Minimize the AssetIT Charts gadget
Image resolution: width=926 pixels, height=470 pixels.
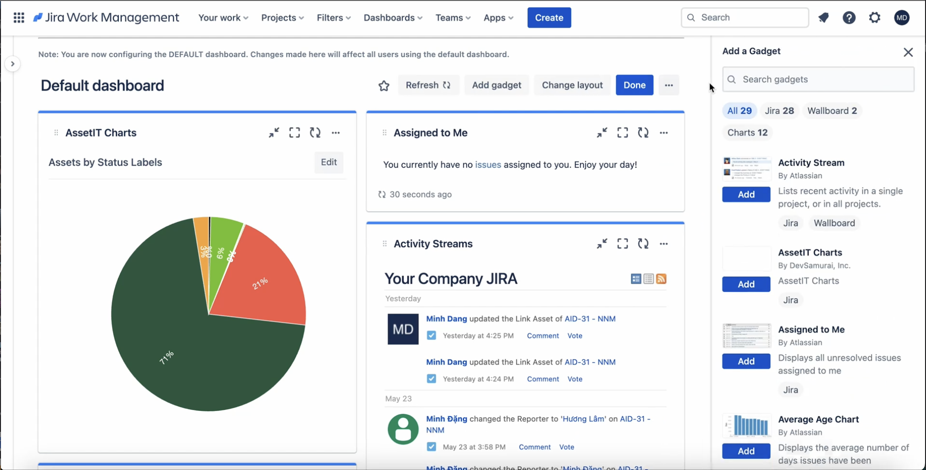274,133
